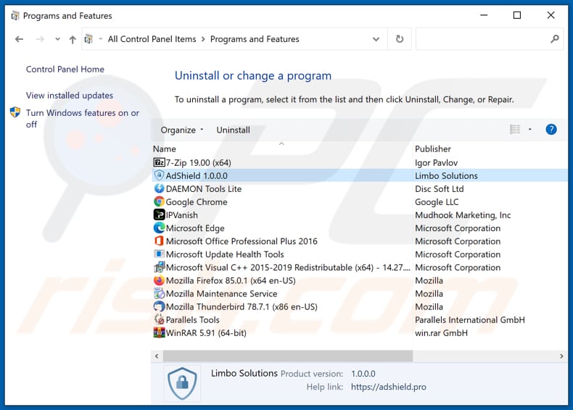573x410 pixels.
Task: Select the AdShield 1.0.0.0 entry
Action: pos(360,175)
